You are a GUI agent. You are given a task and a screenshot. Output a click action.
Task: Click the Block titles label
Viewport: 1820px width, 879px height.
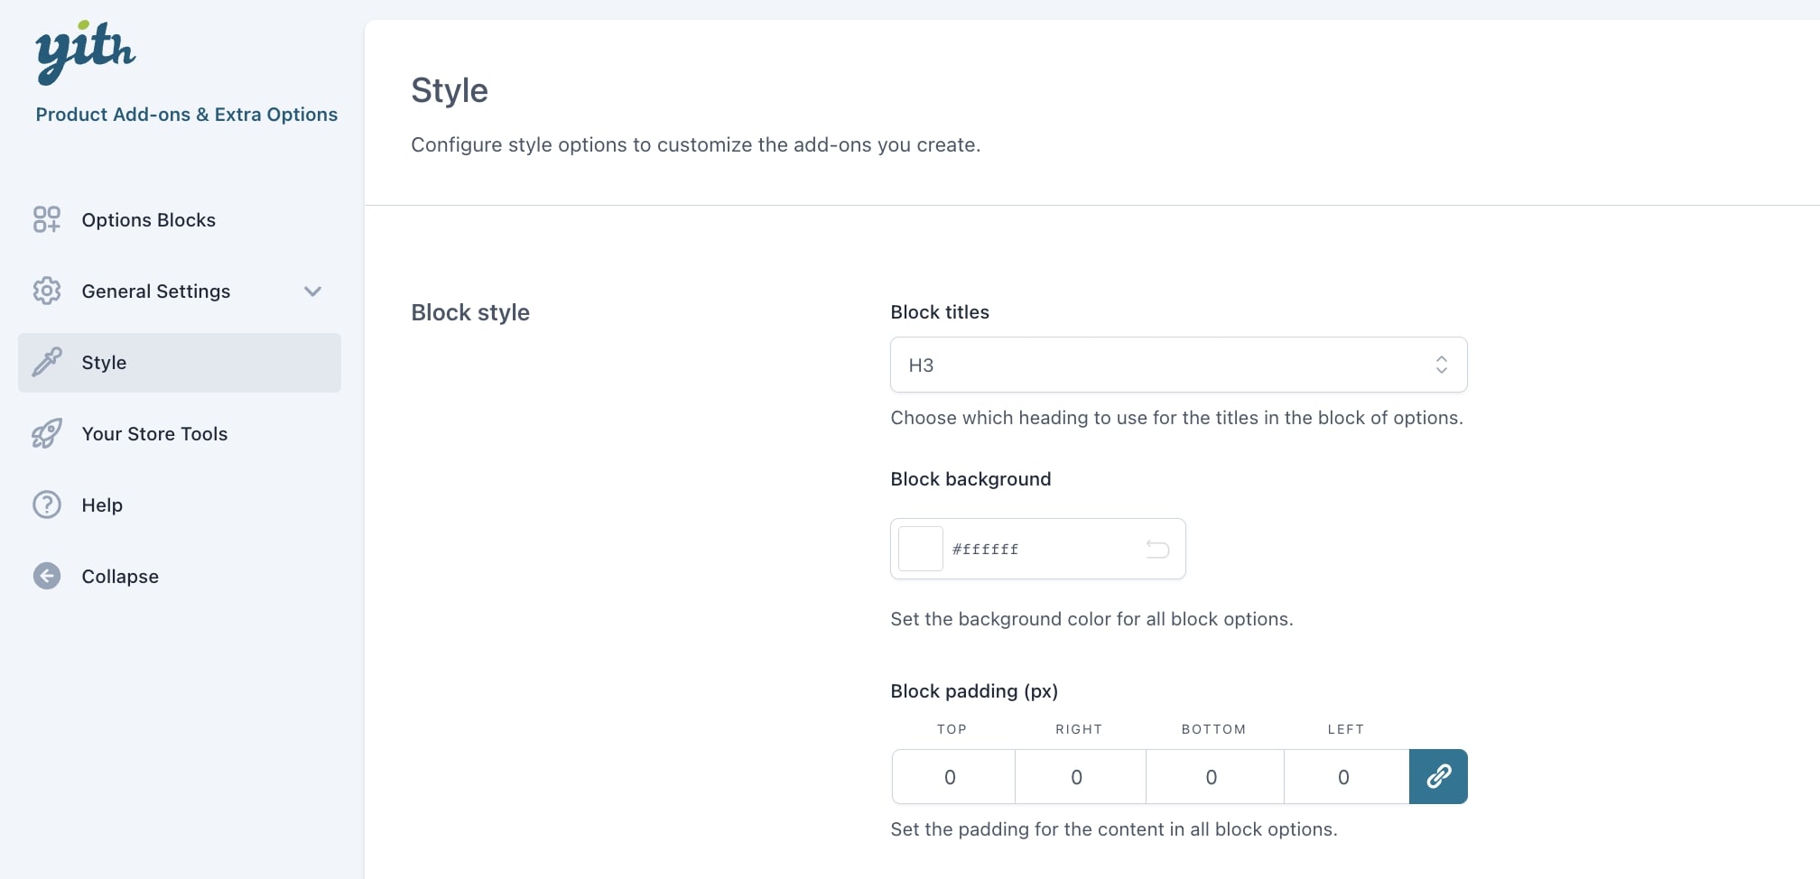click(940, 311)
